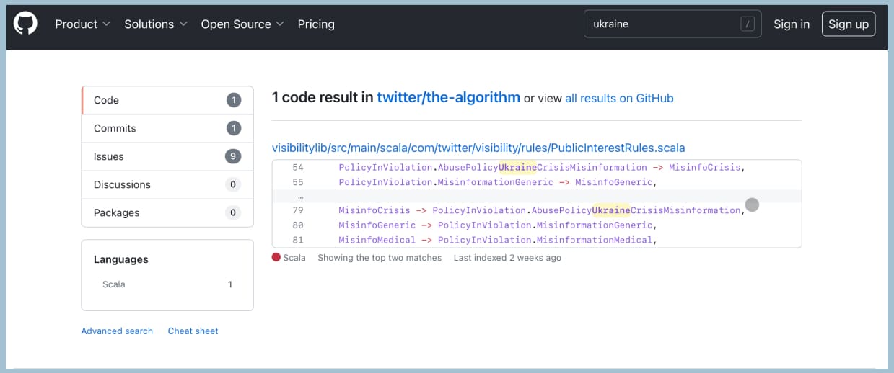Click the slash shortcut icon in search

(x=748, y=24)
